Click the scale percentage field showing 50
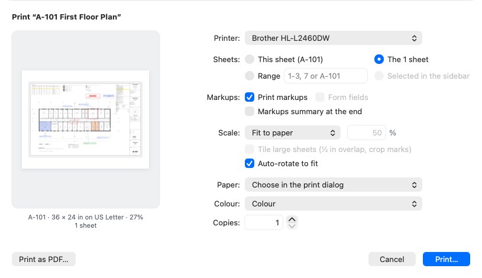 tap(367, 133)
